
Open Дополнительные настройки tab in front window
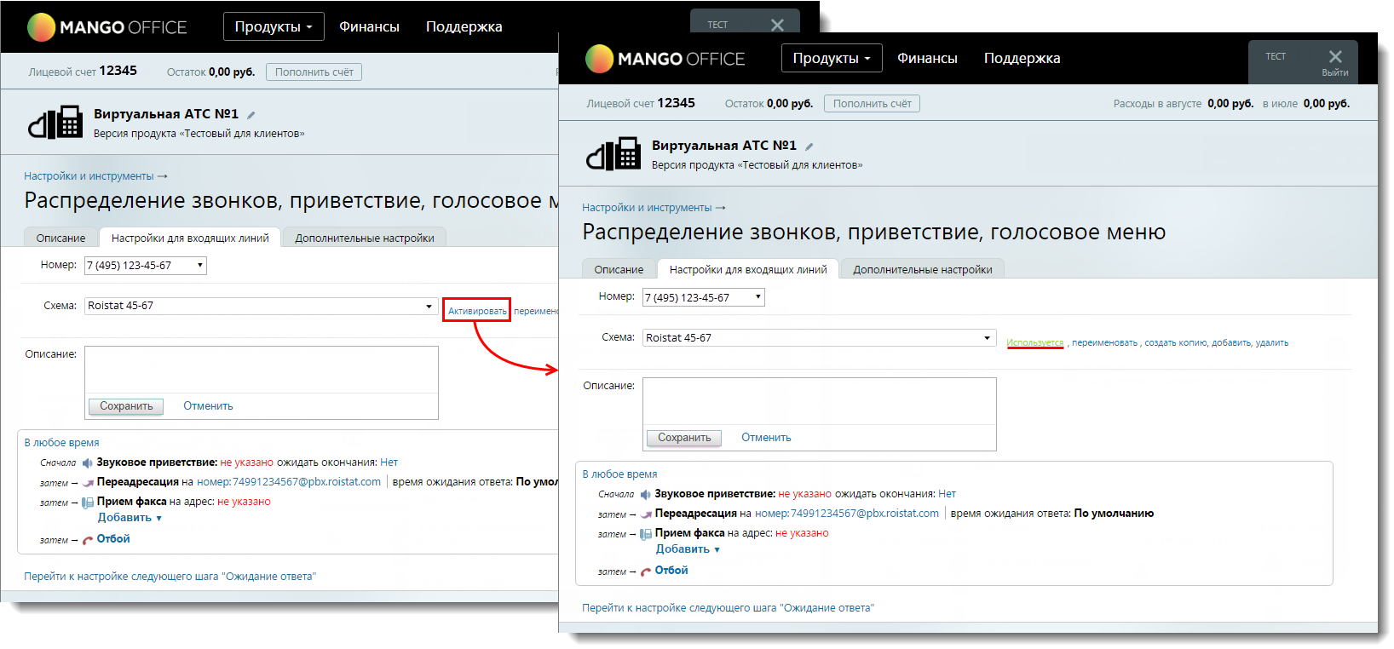tap(923, 269)
